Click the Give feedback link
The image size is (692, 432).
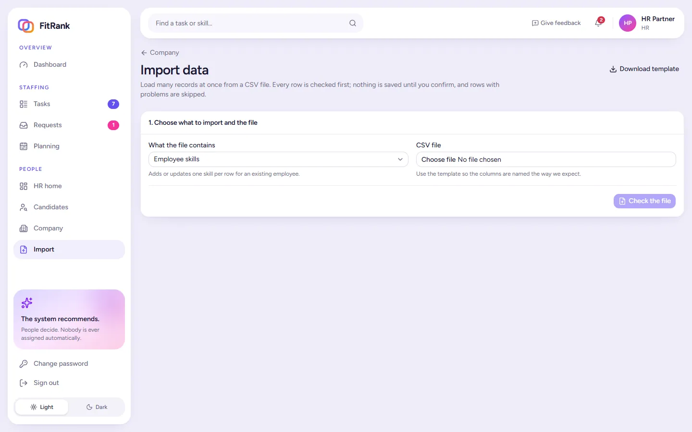click(x=556, y=23)
